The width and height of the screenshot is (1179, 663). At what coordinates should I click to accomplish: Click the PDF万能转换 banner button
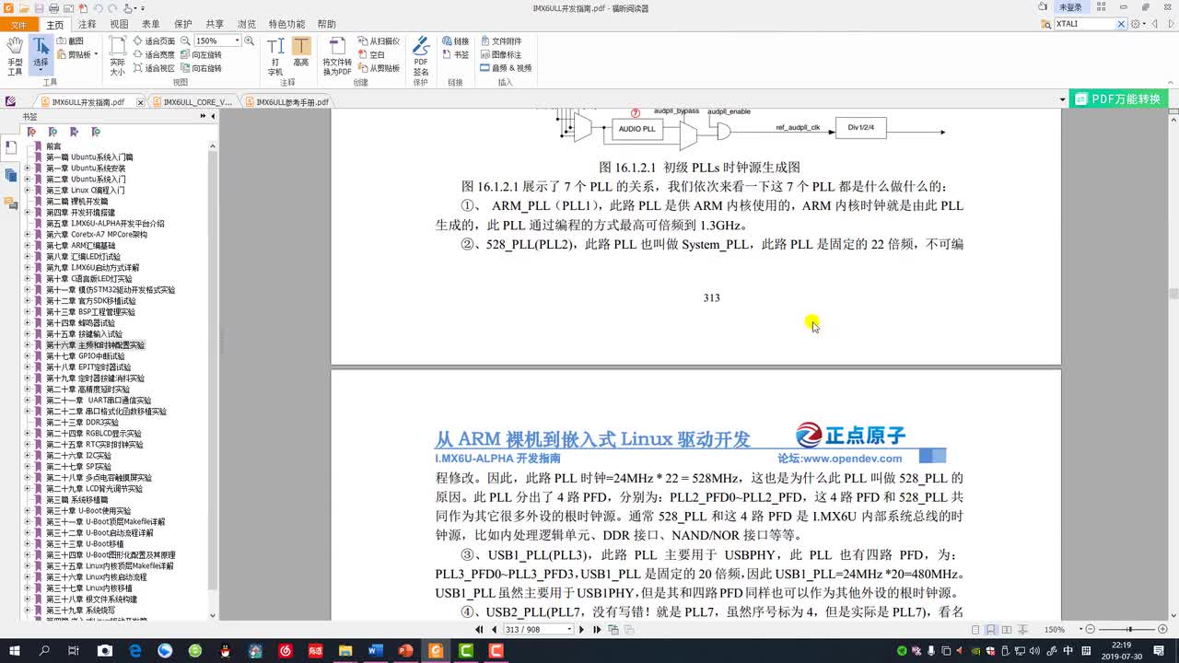point(1119,99)
